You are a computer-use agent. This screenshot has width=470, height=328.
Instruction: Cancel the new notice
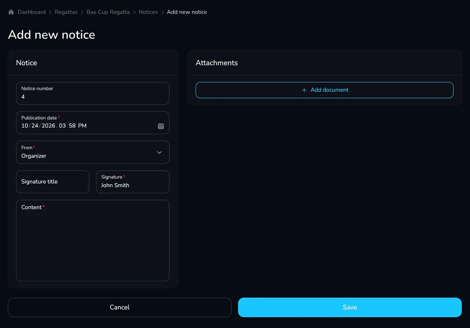tap(120, 307)
